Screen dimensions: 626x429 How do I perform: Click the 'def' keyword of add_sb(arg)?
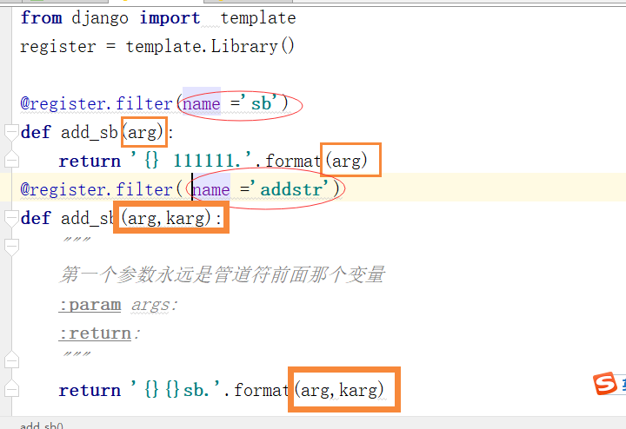(36, 132)
